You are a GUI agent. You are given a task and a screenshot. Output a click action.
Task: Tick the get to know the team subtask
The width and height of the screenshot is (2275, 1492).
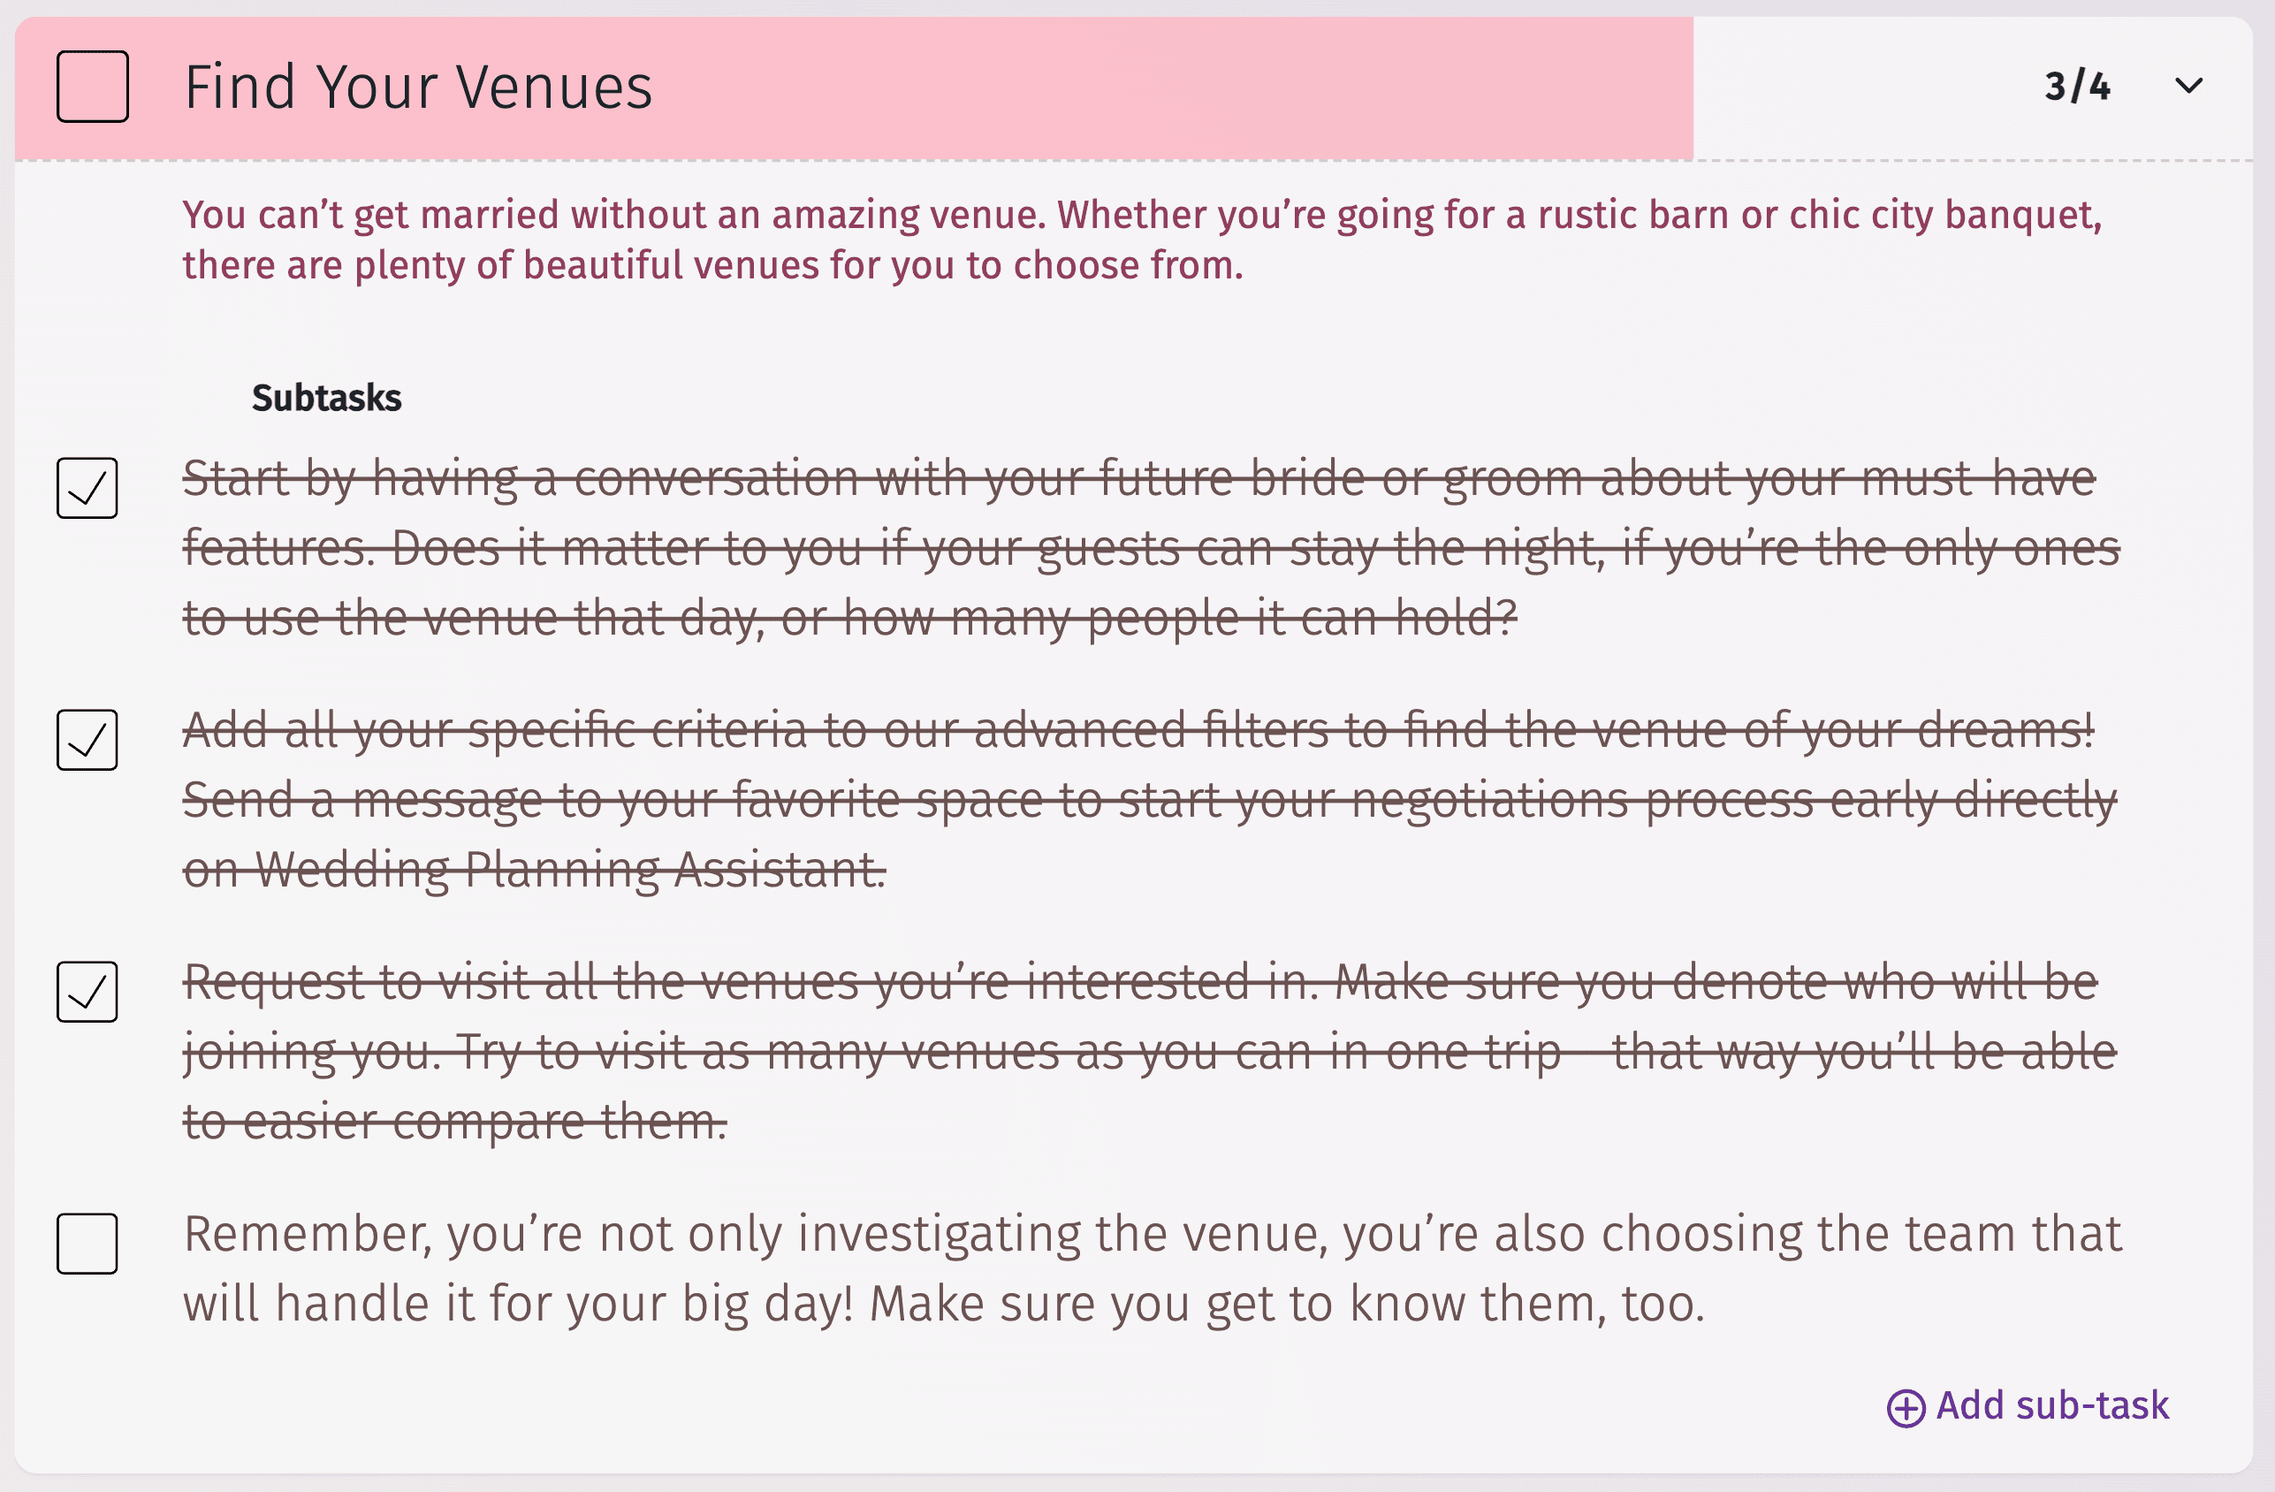[x=87, y=1244]
